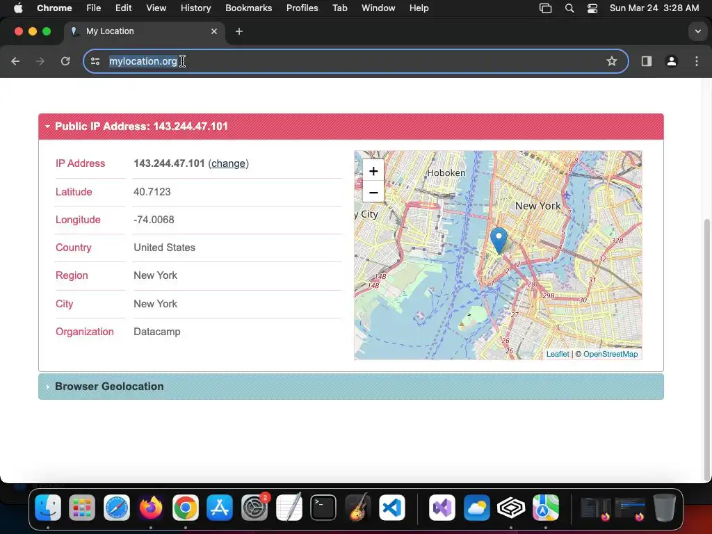Zoom in on the map
The width and height of the screenshot is (712, 534).
(373, 171)
